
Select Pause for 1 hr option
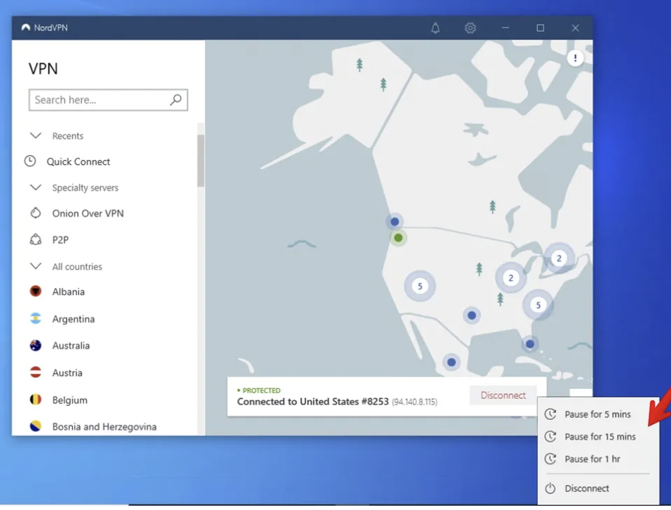click(592, 459)
